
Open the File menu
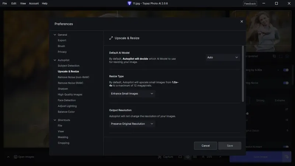point(4,3)
